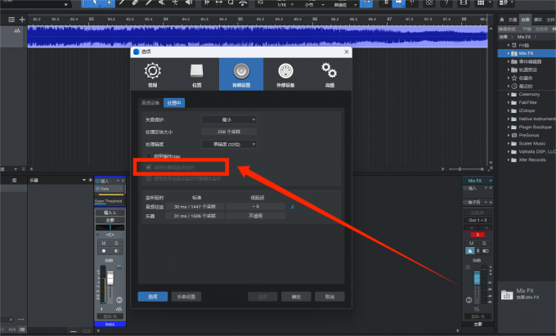This screenshot has height=336, width=556.
Task: Toggle the 启用插件Nap checkbox
Action: click(x=149, y=156)
